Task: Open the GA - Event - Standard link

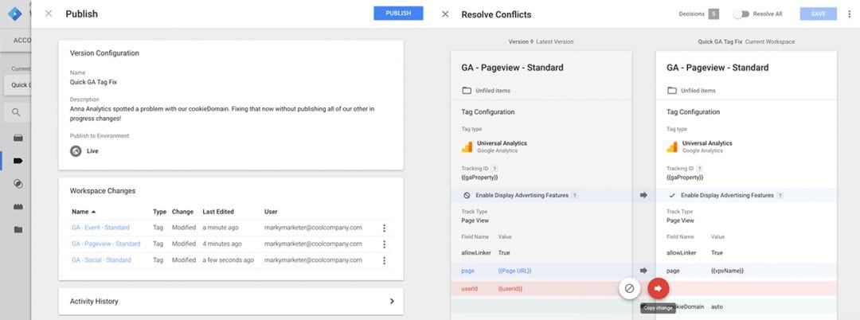Action: click(x=100, y=228)
